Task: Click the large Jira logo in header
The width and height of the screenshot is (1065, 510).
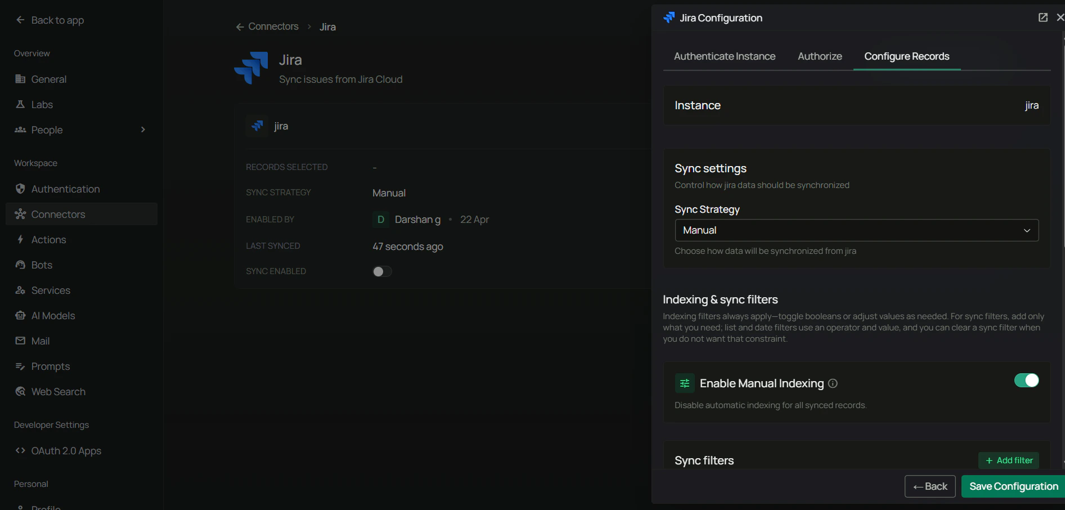Action: (x=251, y=68)
